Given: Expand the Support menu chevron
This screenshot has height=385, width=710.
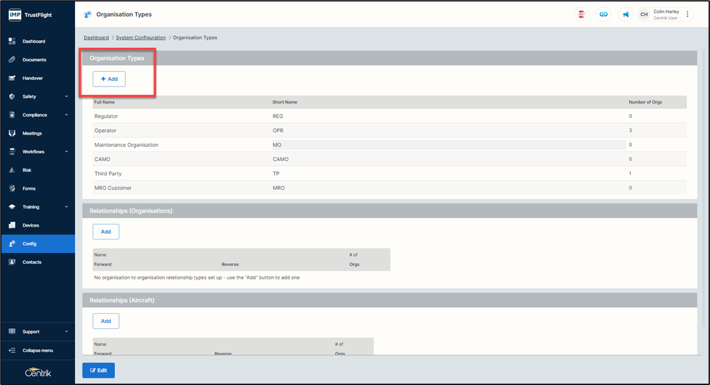Looking at the screenshot, I should (x=66, y=332).
